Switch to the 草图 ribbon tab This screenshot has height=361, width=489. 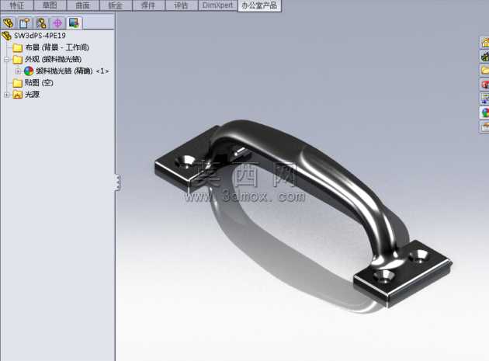(50, 5)
